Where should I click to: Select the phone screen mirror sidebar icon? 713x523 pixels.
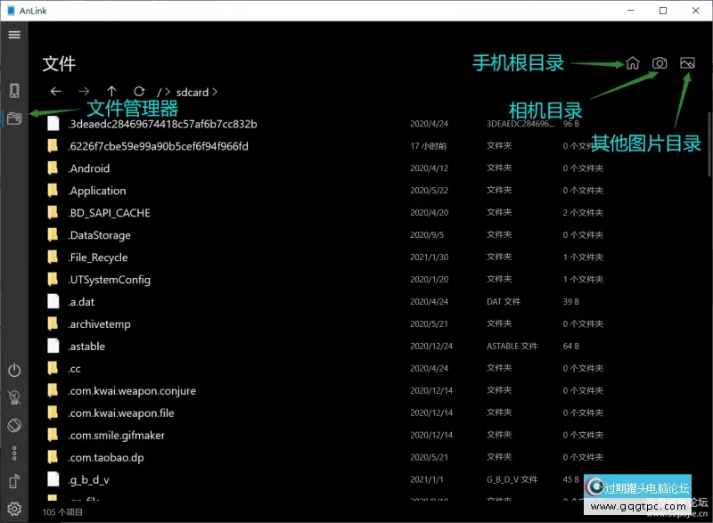click(13, 89)
